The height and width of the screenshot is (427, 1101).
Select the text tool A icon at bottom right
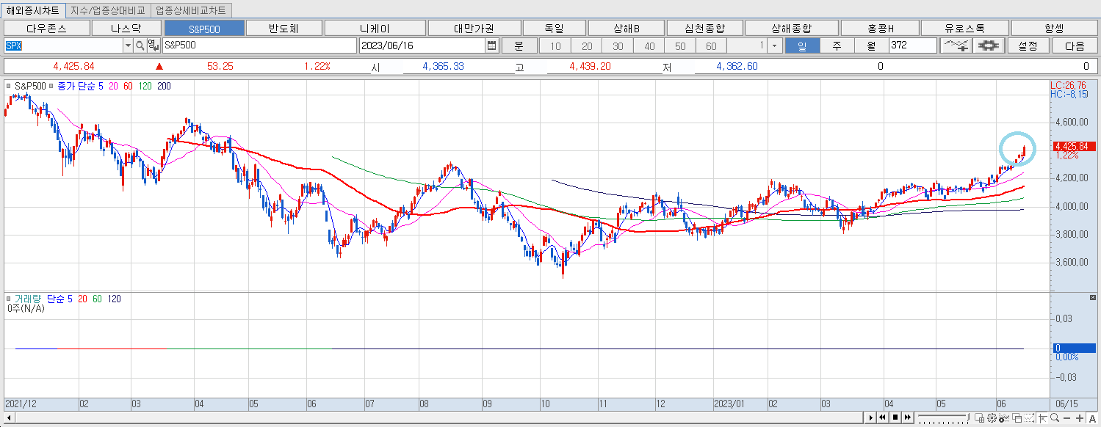pyautogui.click(x=1093, y=419)
